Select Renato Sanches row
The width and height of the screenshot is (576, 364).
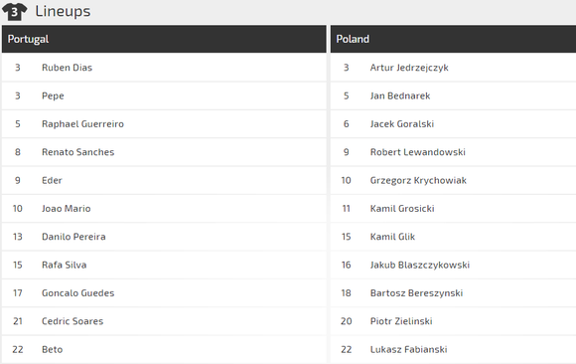[164, 152]
